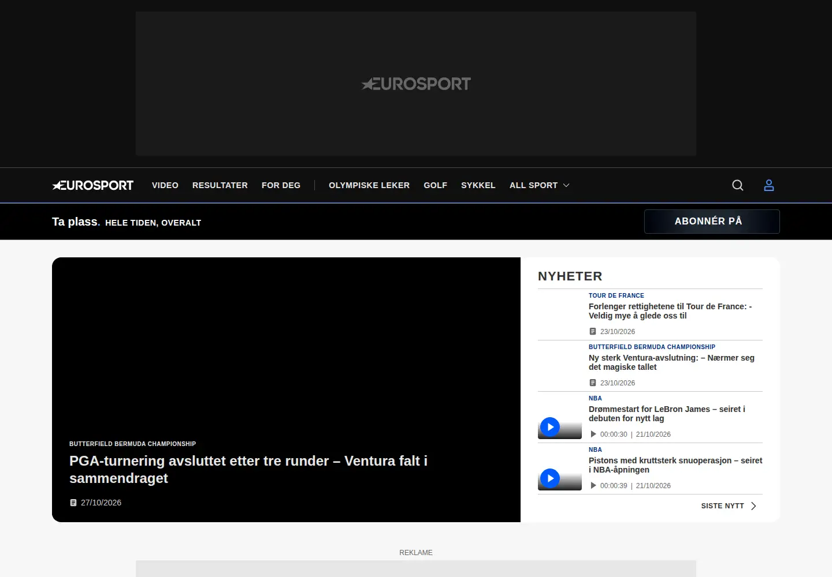Open the search magnifier icon
Screen dimensions: 832x577
738,185
